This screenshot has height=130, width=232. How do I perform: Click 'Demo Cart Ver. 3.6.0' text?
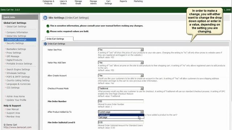pos(10,10)
